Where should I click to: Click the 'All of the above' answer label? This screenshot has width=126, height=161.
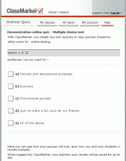coord(32,123)
